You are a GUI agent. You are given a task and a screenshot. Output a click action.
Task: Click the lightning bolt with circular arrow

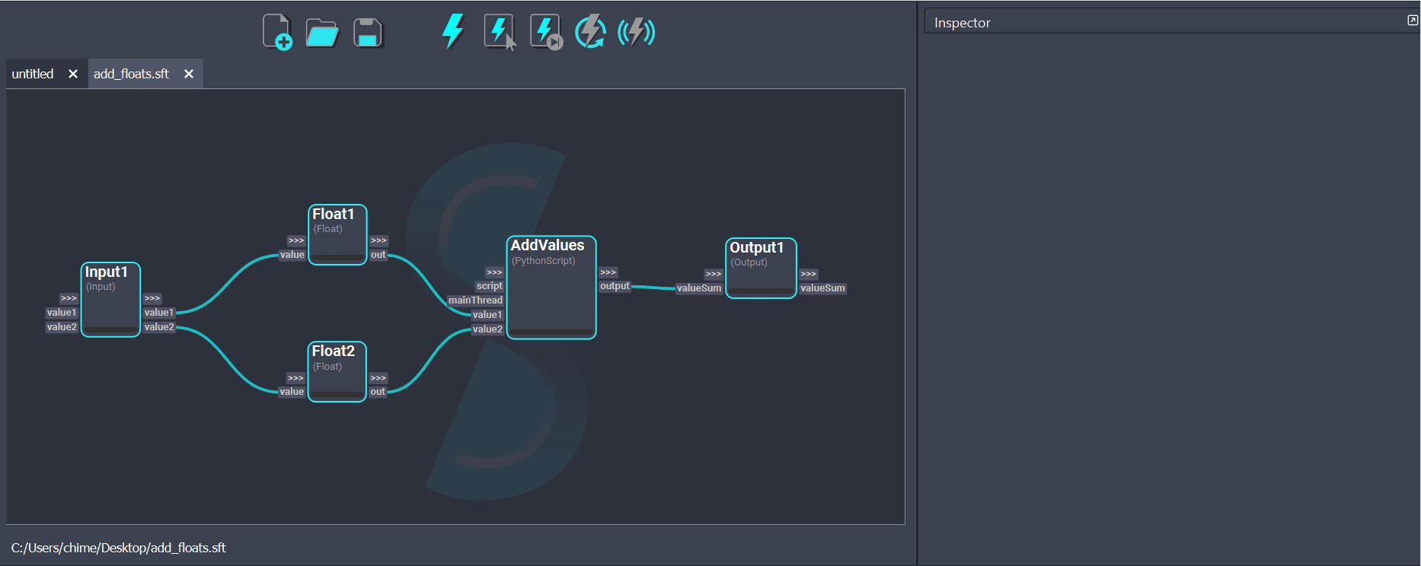590,32
